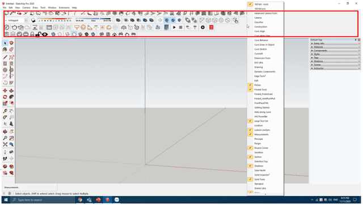The image size is (363, 205).
Task: Click the Zoom Extents tool
Action: [5, 144]
